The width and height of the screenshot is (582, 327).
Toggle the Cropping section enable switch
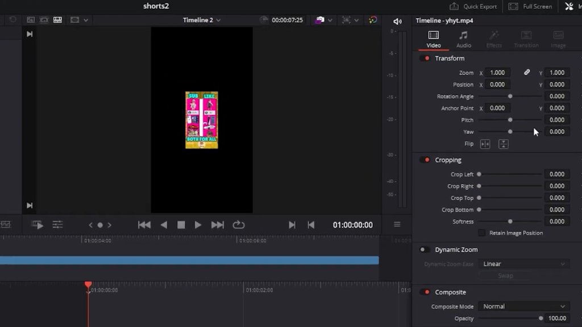pos(425,160)
